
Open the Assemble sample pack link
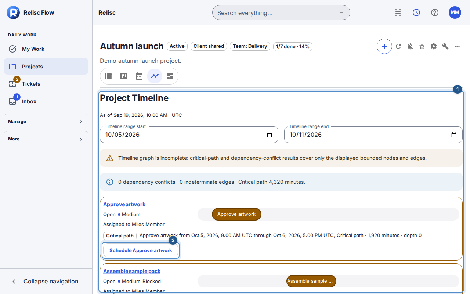(x=132, y=271)
